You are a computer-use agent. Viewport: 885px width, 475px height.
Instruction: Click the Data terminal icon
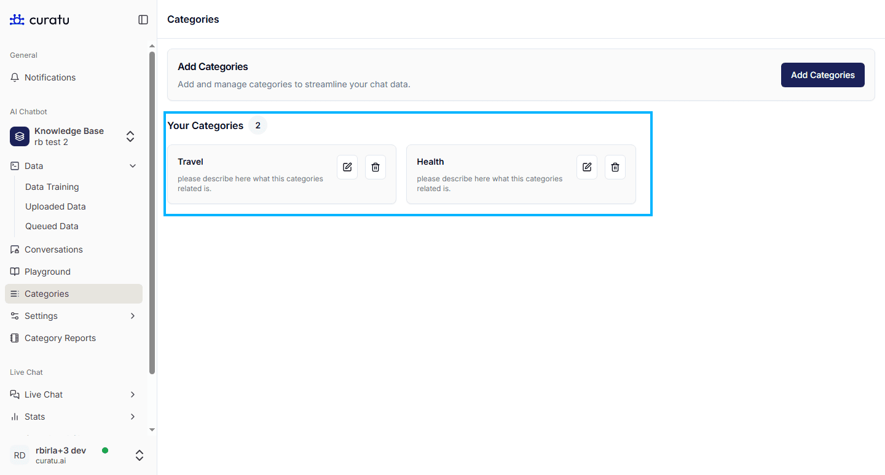(x=15, y=166)
